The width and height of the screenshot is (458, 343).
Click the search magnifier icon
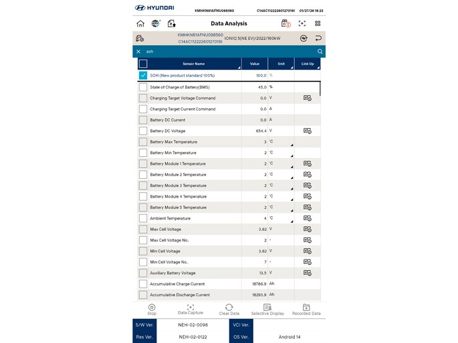coord(320,51)
